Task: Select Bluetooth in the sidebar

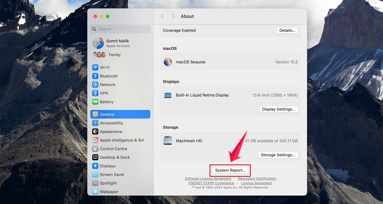Action: tap(108, 76)
